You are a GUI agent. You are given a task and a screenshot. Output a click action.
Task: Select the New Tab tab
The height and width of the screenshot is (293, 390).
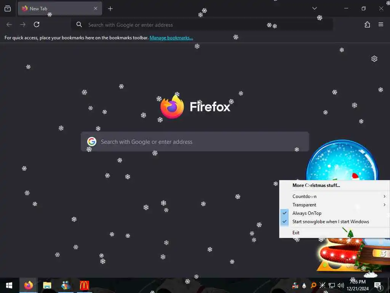point(60,8)
